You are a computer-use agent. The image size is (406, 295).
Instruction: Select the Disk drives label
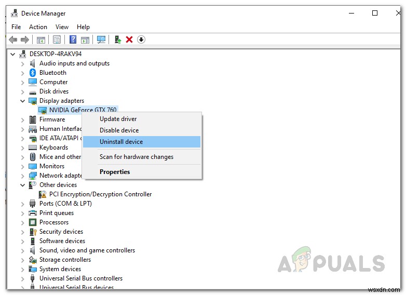pos(54,91)
